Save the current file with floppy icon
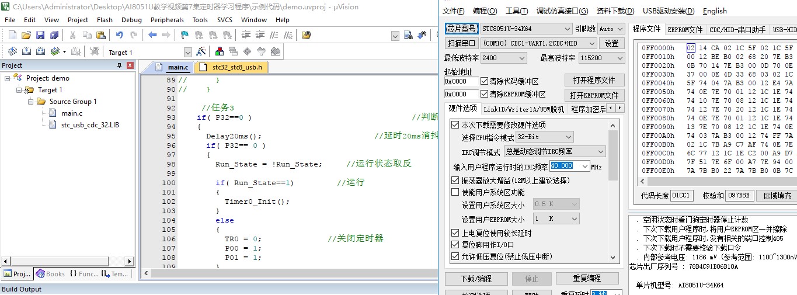 pyautogui.click(x=40, y=35)
